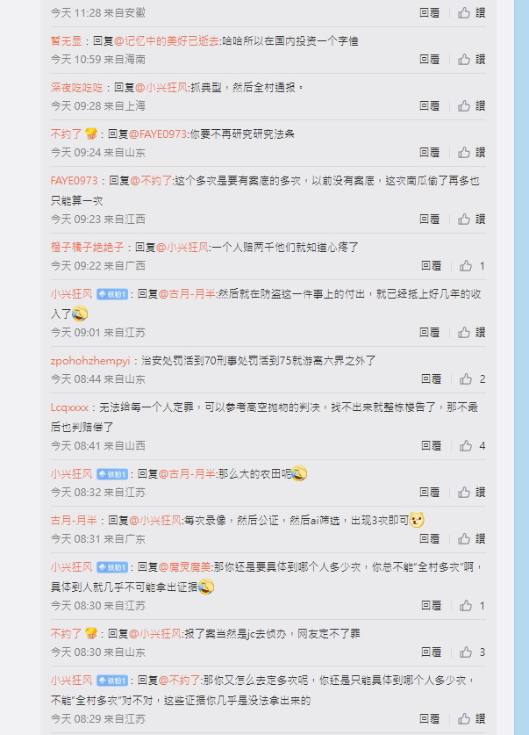Open mention @记忆中的美好已逝去
The height and width of the screenshot is (735, 529).
pyautogui.click(x=167, y=41)
